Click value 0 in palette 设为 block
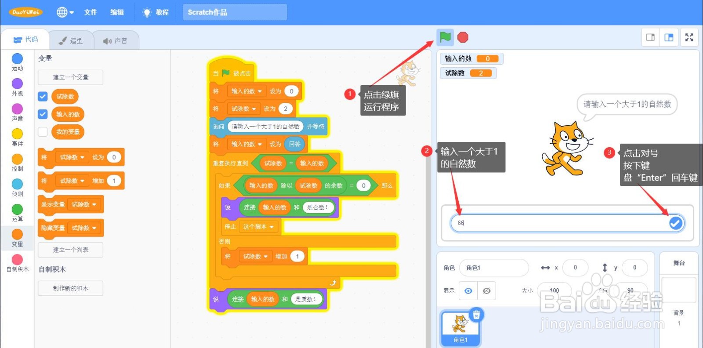703x348 pixels. pos(114,157)
